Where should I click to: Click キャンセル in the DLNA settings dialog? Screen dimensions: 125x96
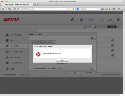[x=89, y=73]
